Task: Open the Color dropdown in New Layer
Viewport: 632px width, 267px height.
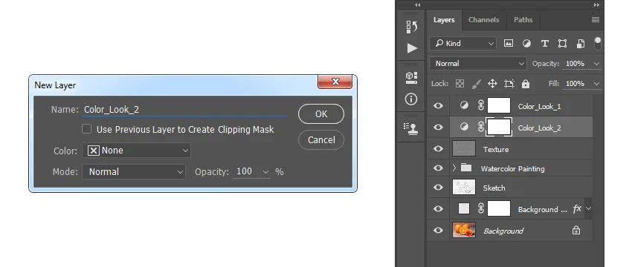Action: pos(136,151)
